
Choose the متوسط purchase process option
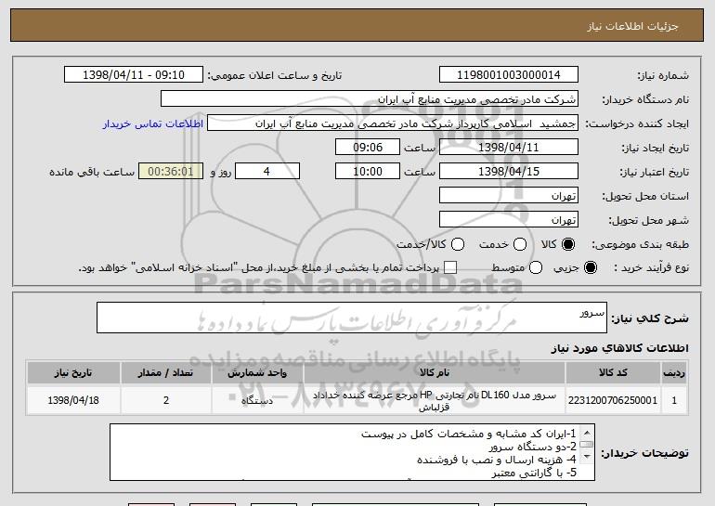pos(536,267)
